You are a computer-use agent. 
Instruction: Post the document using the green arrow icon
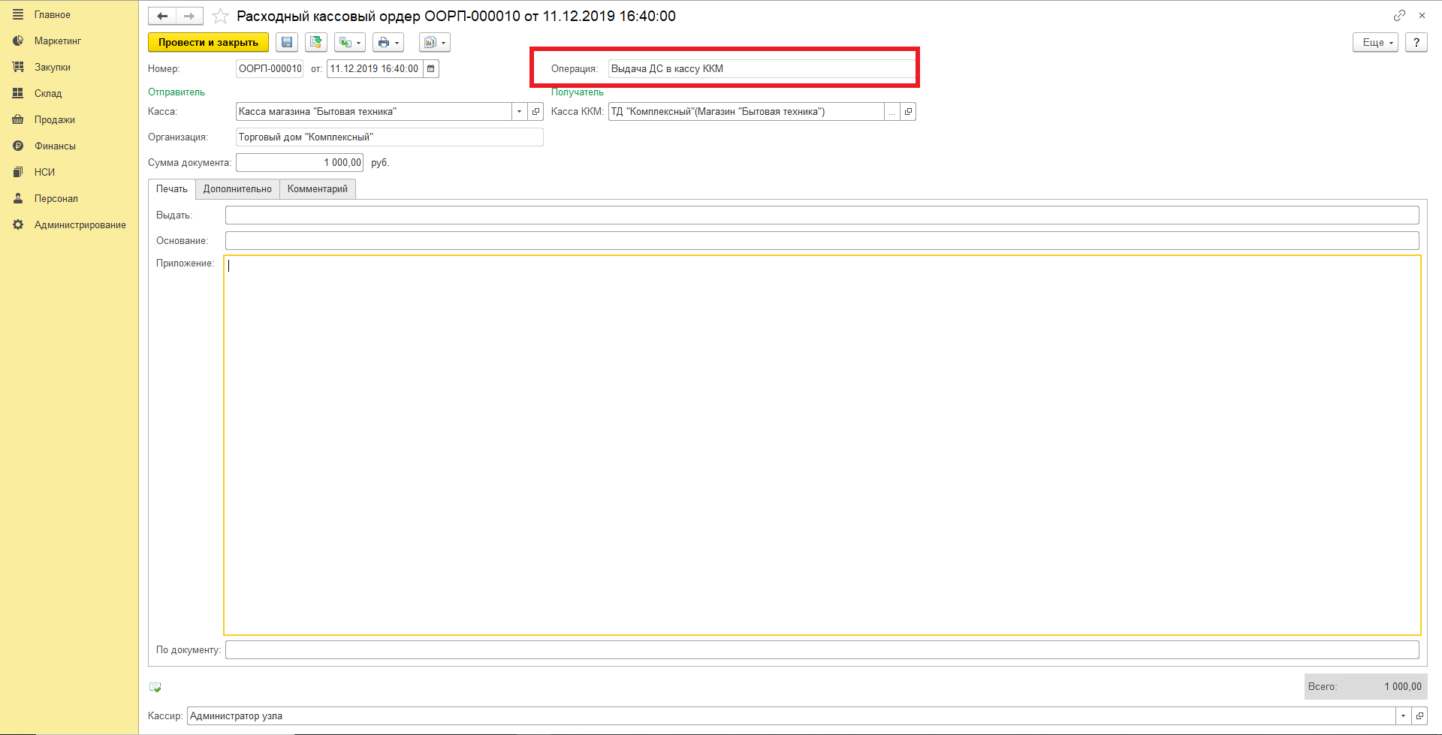tap(316, 43)
